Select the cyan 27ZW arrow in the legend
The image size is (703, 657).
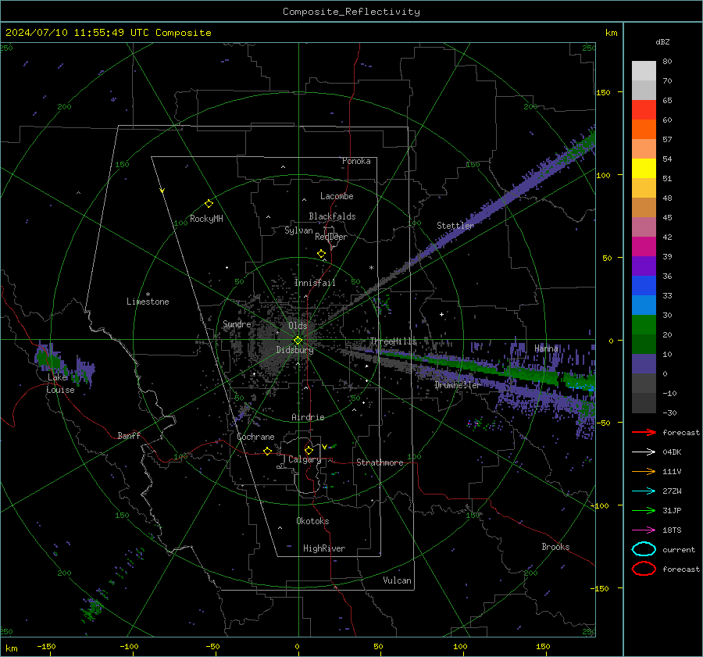click(x=644, y=491)
